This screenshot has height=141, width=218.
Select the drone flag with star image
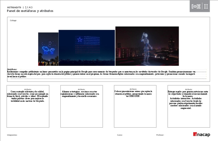click(x=87, y=48)
